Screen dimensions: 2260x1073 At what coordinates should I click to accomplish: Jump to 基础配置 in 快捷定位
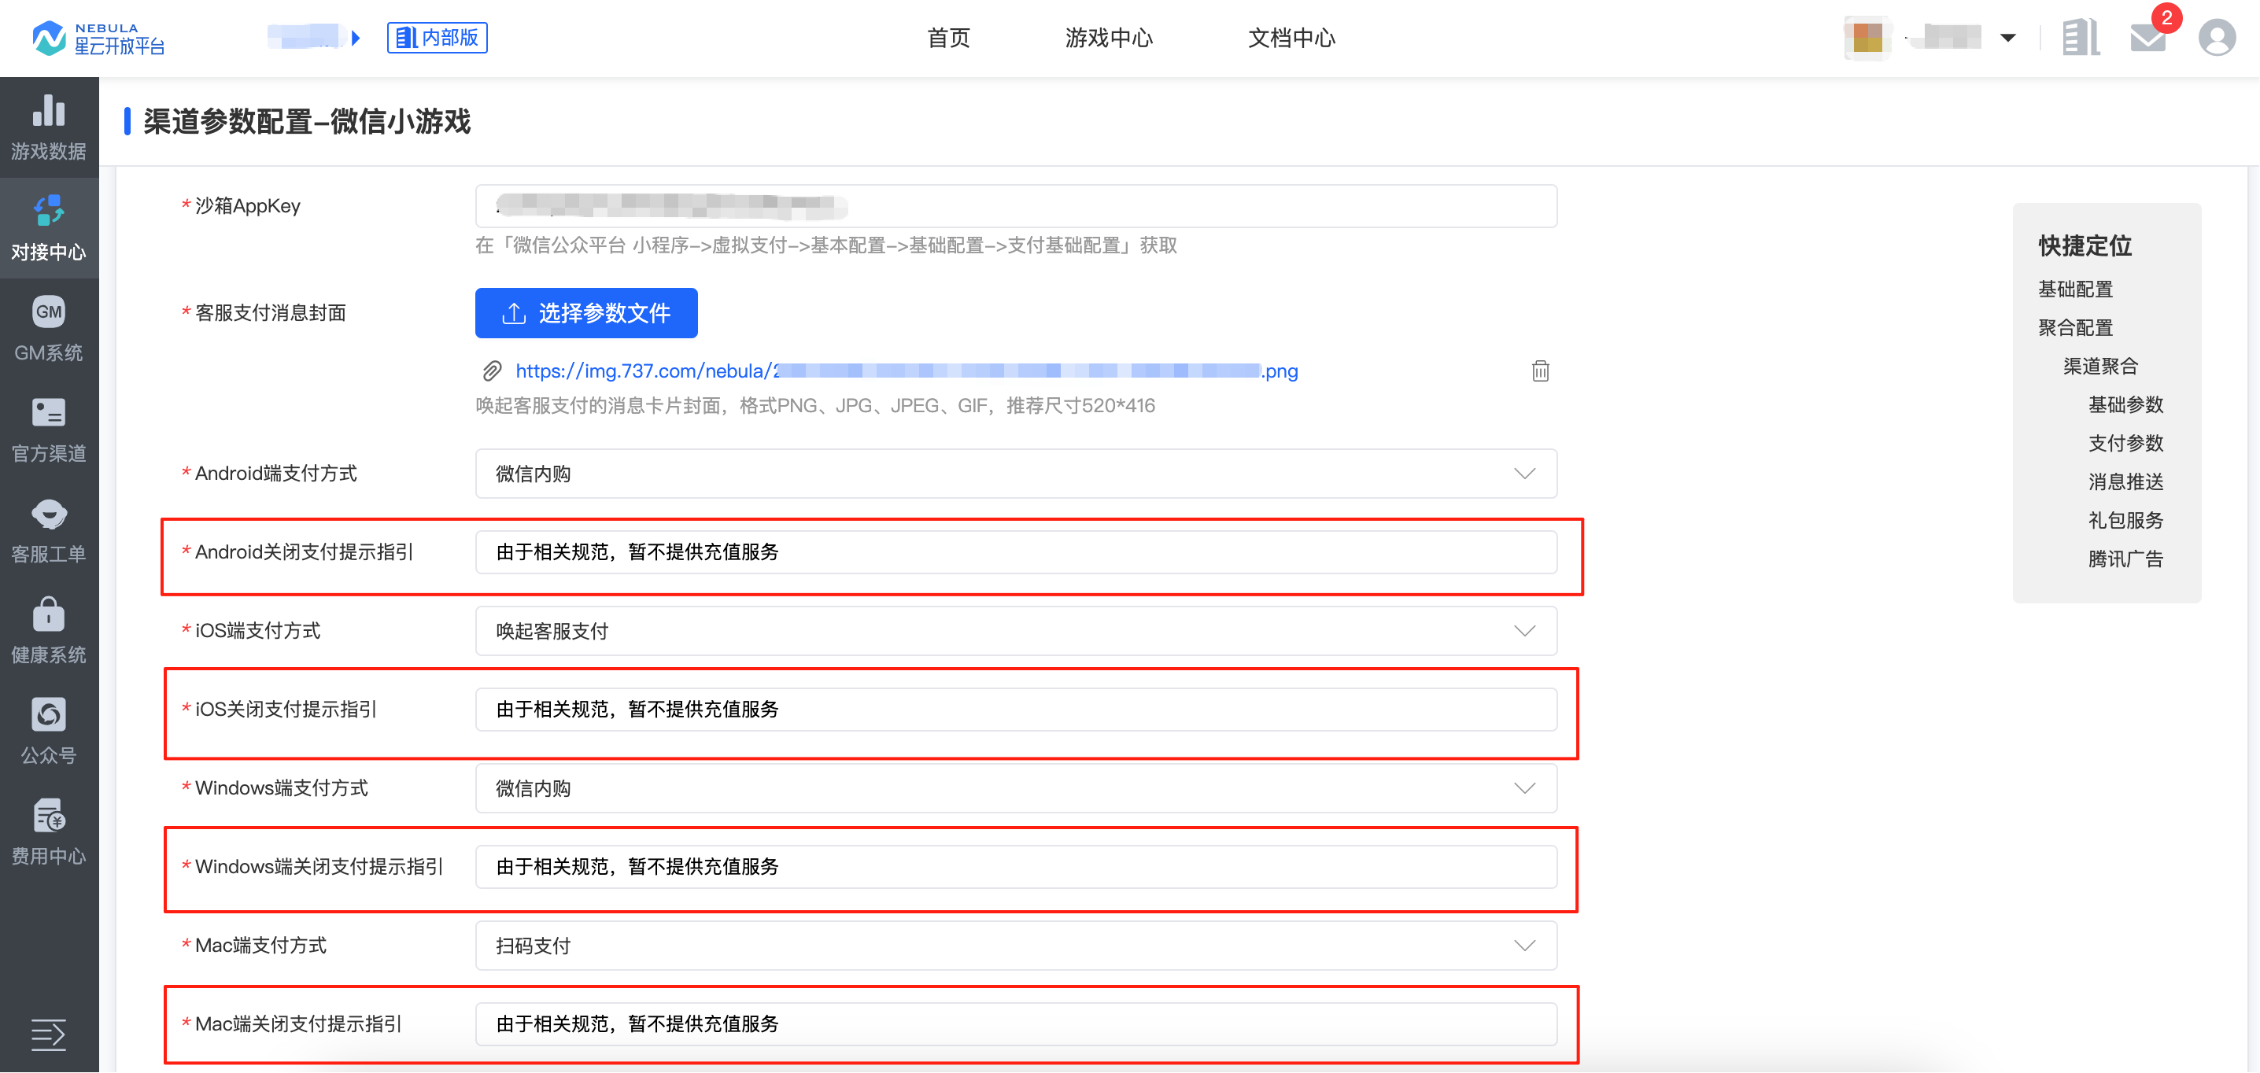pos(2075,289)
